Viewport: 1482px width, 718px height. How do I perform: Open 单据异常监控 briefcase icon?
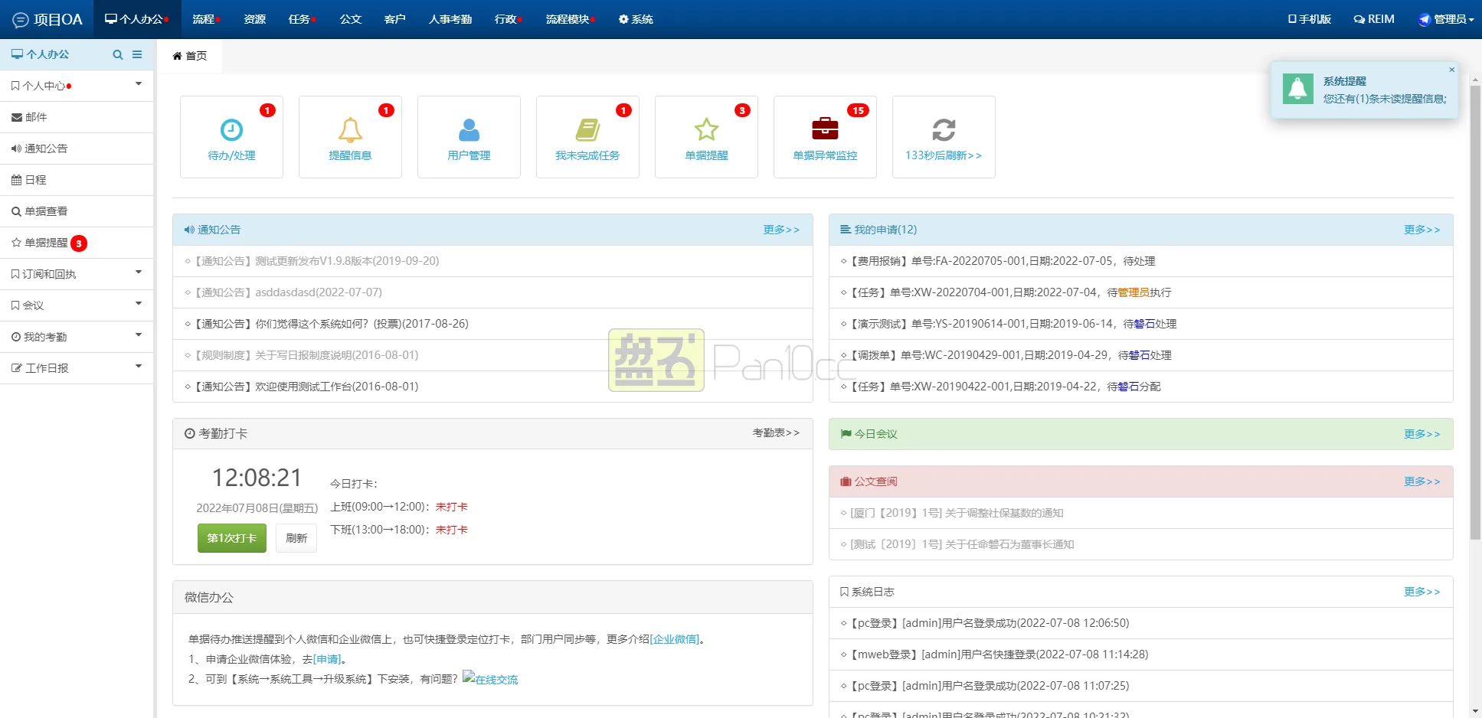point(825,130)
